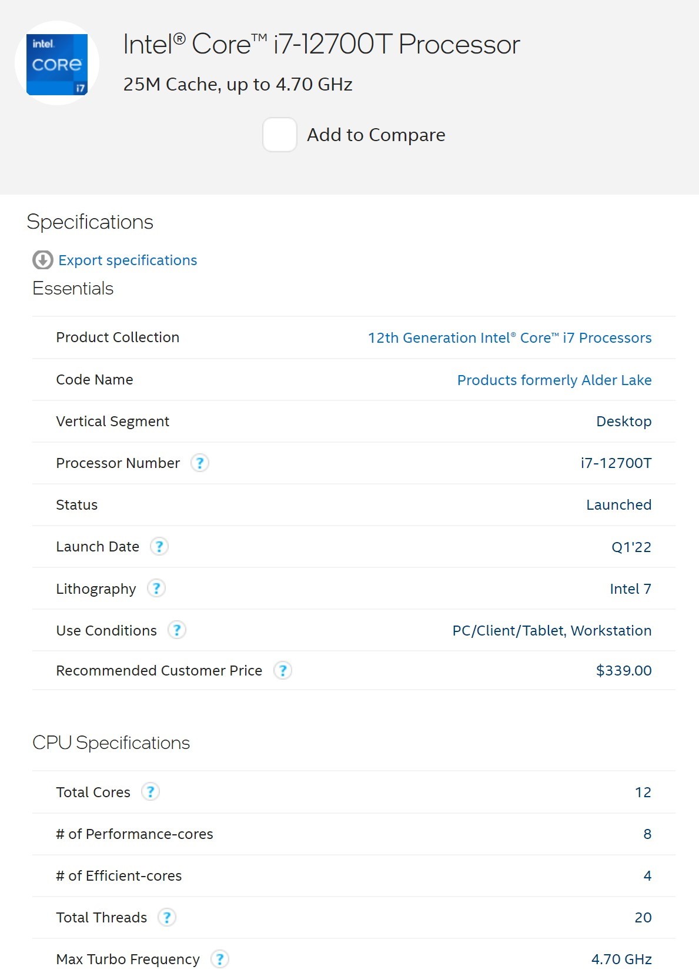Show the Total Threads help tooltip

(x=167, y=917)
